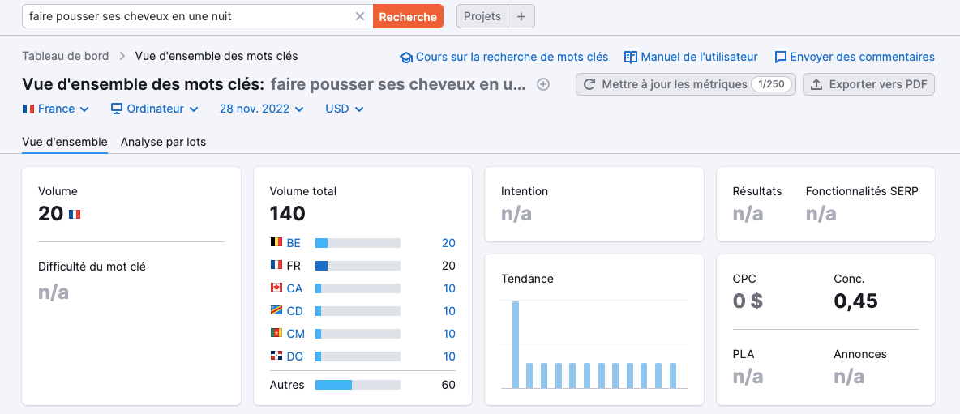The height and width of the screenshot is (414, 960).
Task: Click the tallest Tendance chart bar
Action: 516,345
